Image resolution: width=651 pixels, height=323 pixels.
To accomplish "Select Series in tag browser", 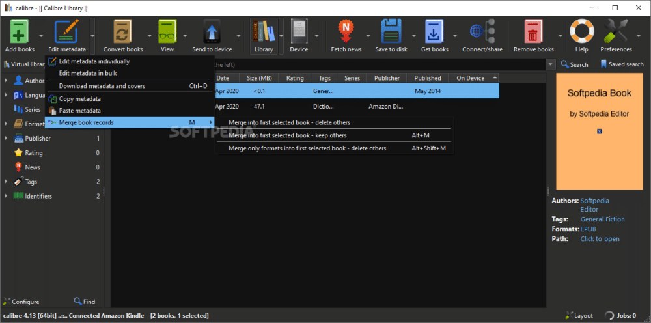I will 33,109.
